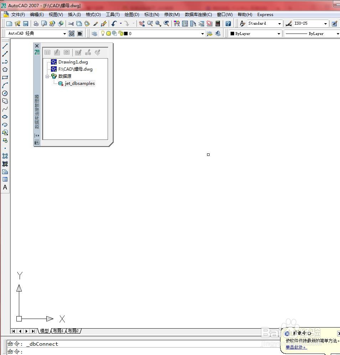Collapse the 数据源 tree node
This screenshot has height=355, width=340.
pyautogui.click(x=47, y=76)
